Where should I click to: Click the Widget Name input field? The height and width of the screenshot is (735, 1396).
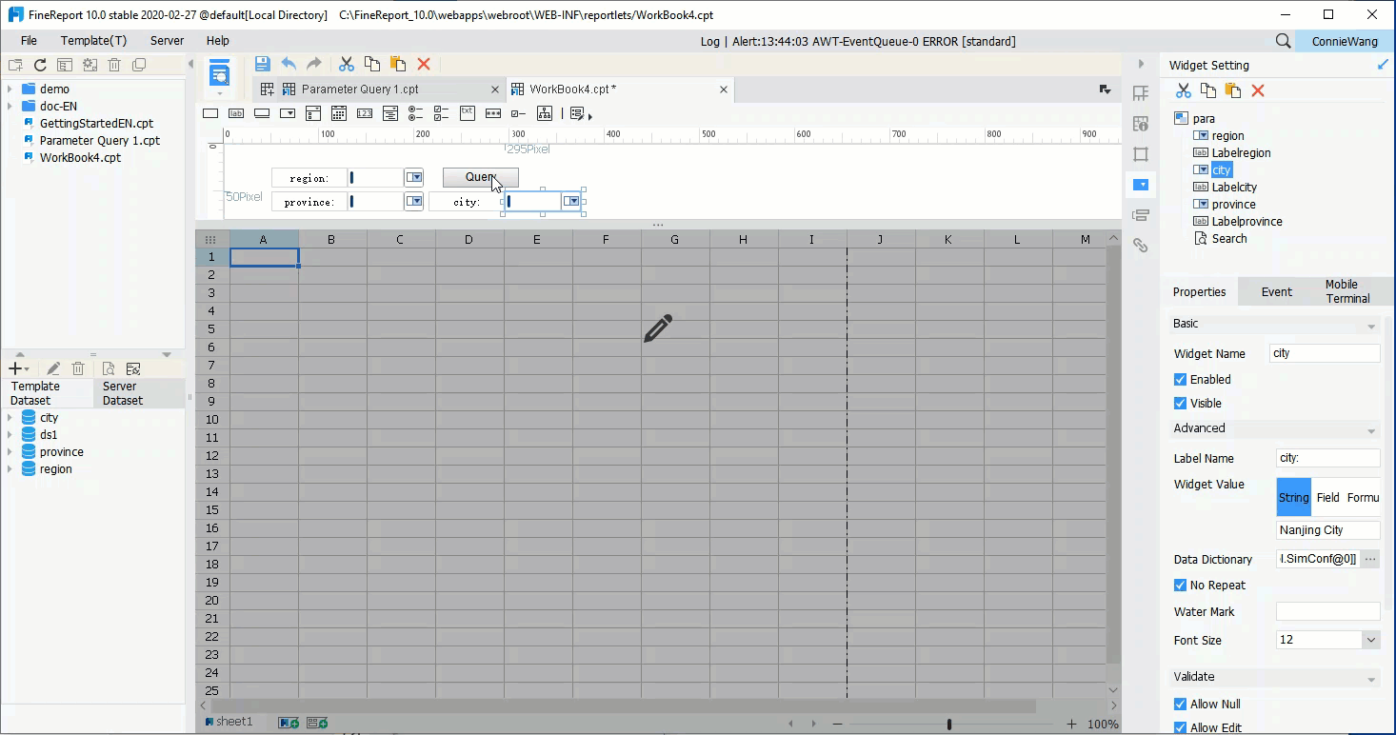point(1325,353)
